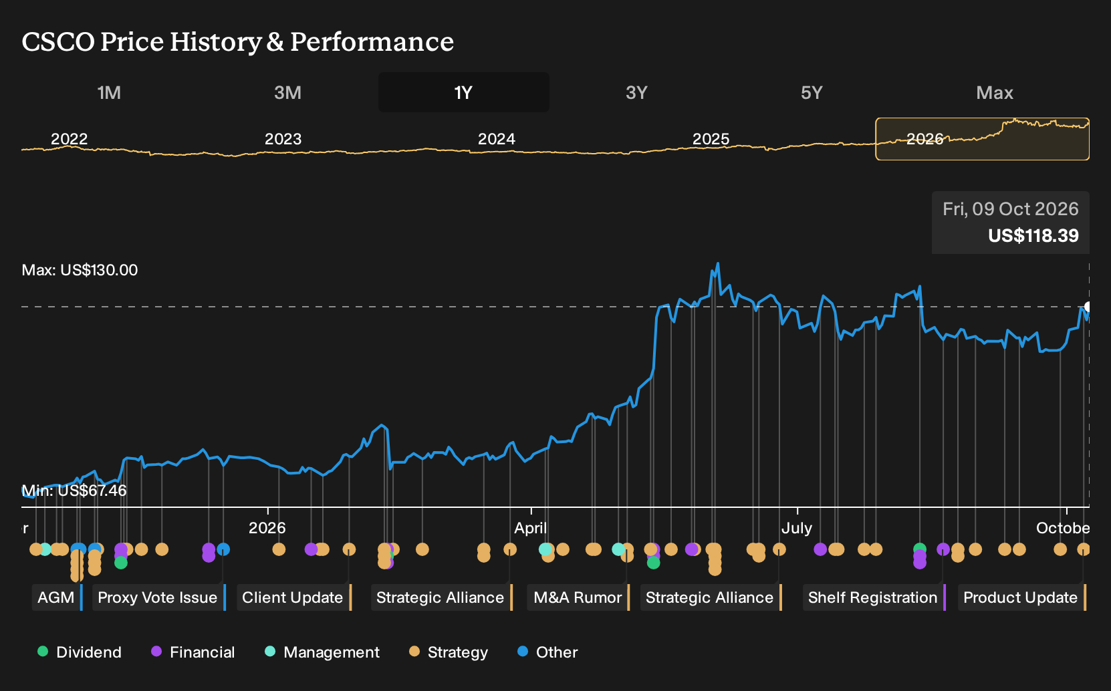Toggle the Strategy legend filter
This screenshot has height=691, width=1111.
point(449,652)
